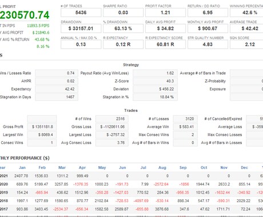The width and height of the screenshot is (263, 217).
Task: Select the 2018 December cell 2029.22
Action: (x=244, y=201)
